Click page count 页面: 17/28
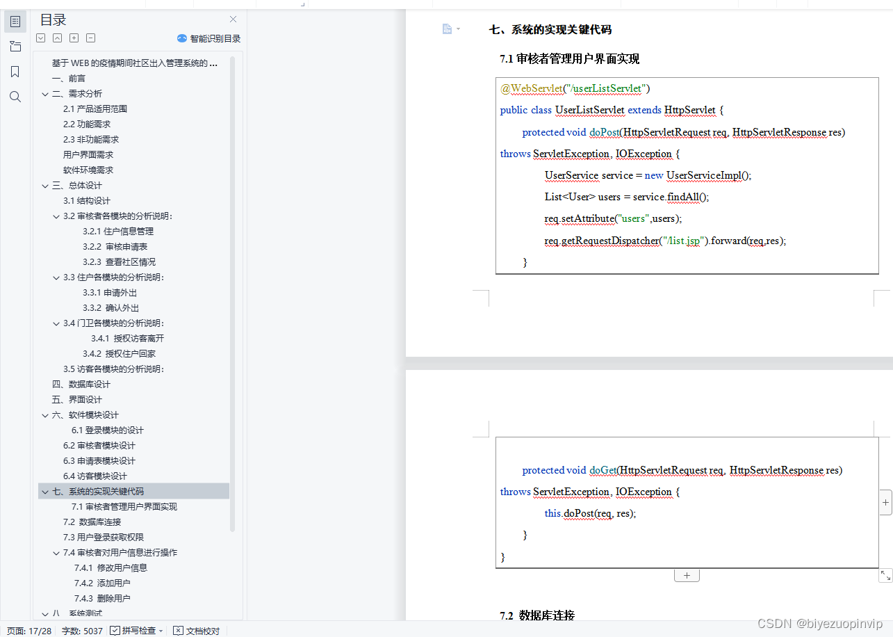893x637 pixels. (29, 631)
